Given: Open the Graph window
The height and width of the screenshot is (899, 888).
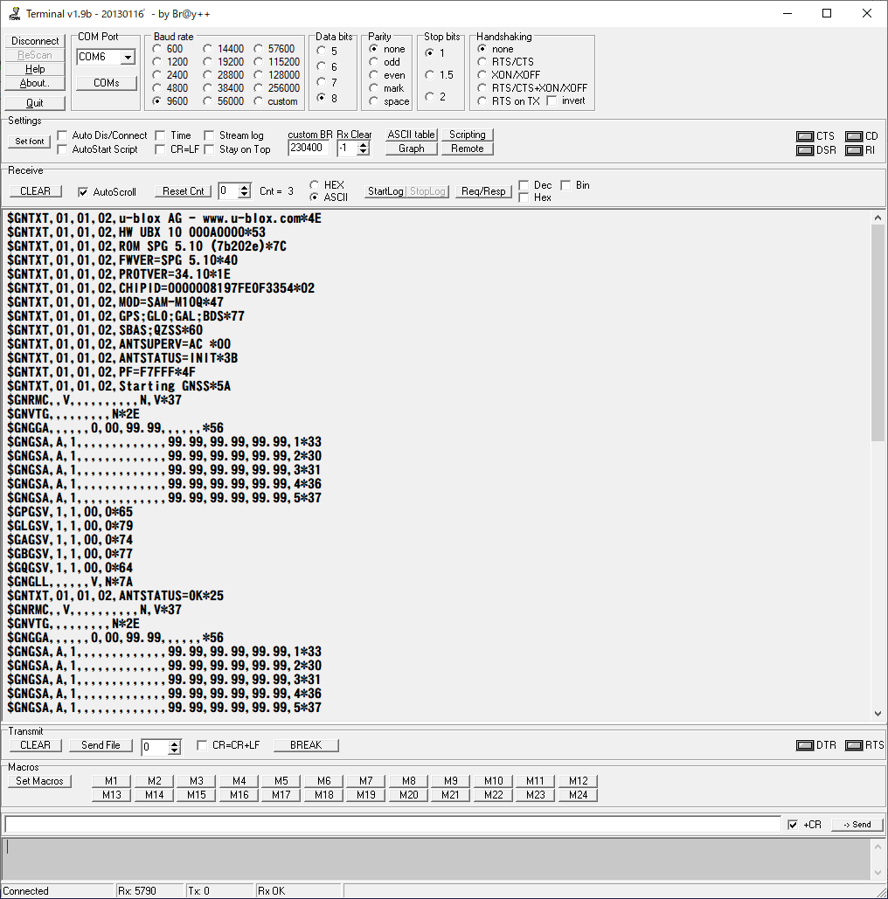Looking at the screenshot, I should tap(412, 149).
